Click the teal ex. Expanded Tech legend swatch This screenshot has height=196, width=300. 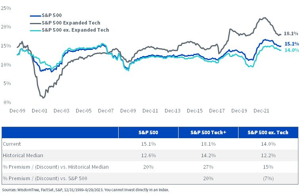(36, 30)
